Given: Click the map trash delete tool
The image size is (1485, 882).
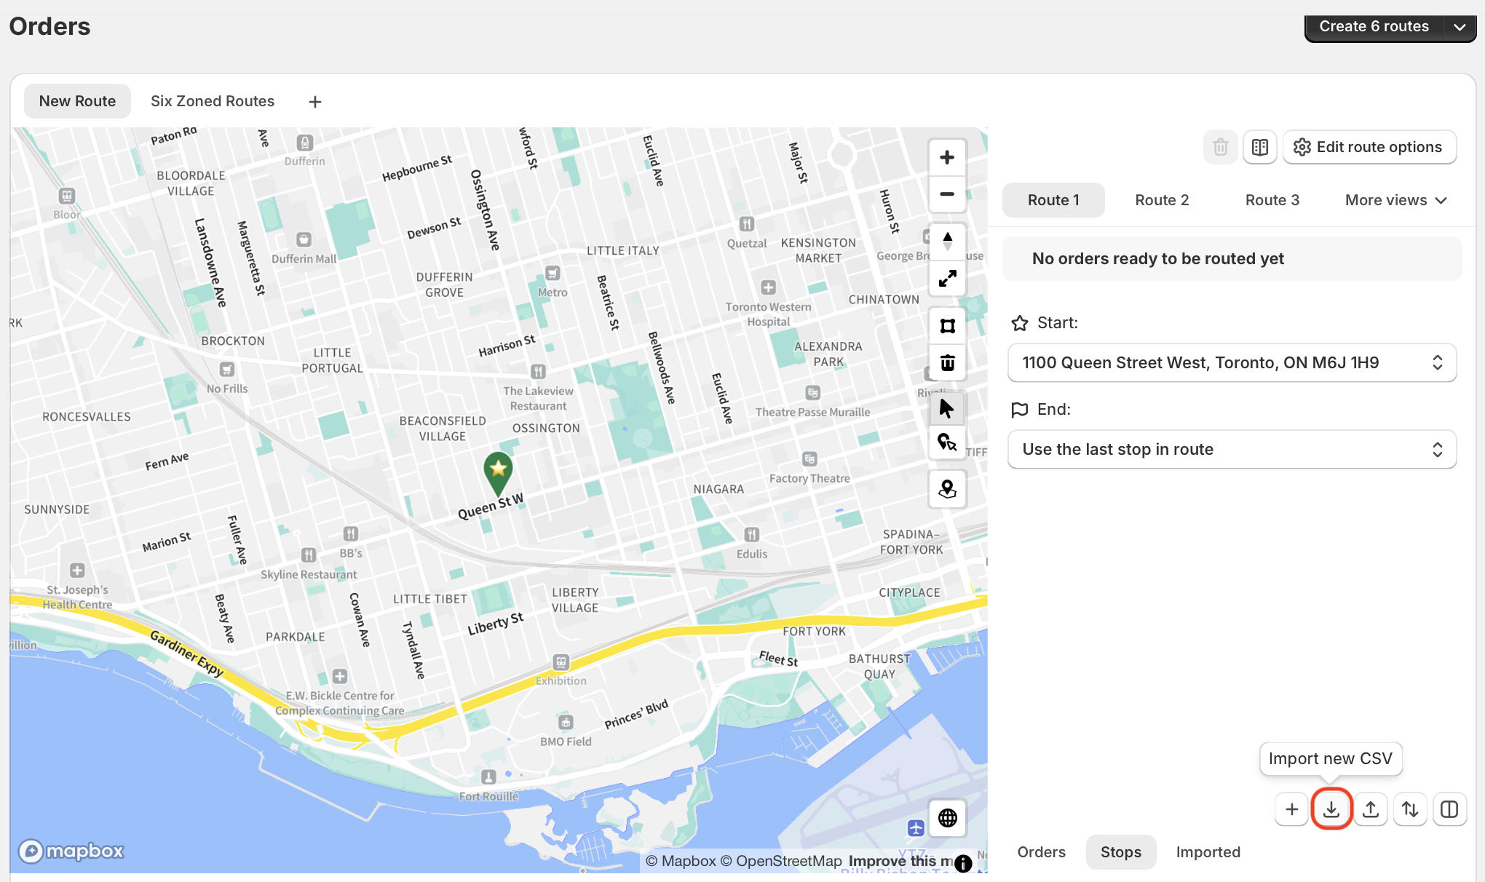Looking at the screenshot, I should [947, 362].
